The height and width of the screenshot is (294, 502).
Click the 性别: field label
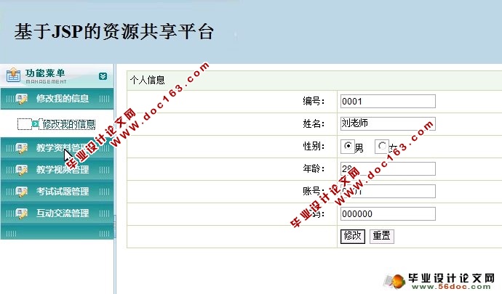pyautogui.click(x=314, y=146)
